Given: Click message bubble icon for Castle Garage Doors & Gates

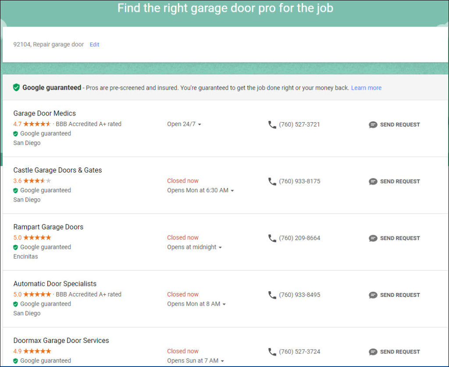Looking at the screenshot, I should pyautogui.click(x=373, y=181).
